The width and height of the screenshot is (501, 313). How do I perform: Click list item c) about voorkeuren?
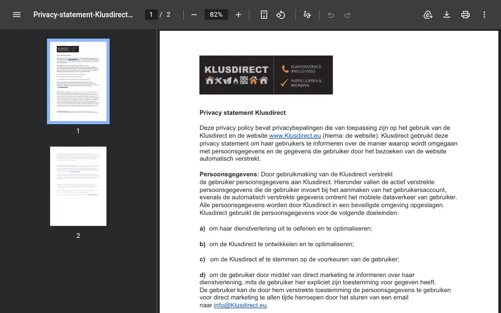[x=300, y=259]
